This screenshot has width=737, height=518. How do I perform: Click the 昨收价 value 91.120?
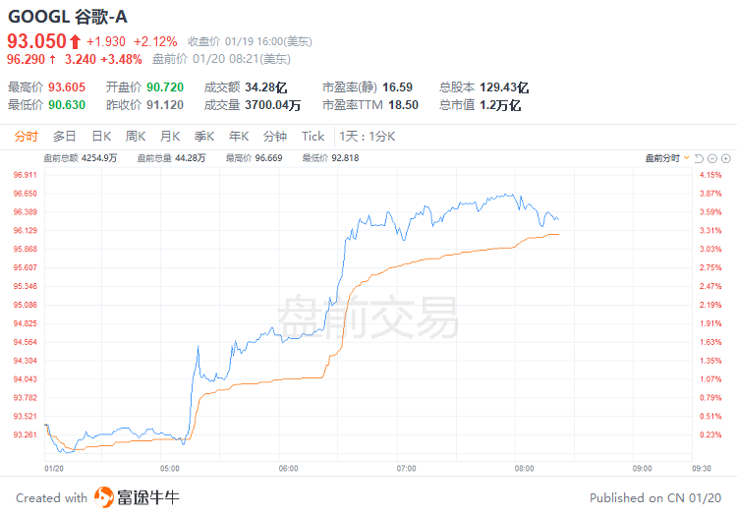[164, 105]
